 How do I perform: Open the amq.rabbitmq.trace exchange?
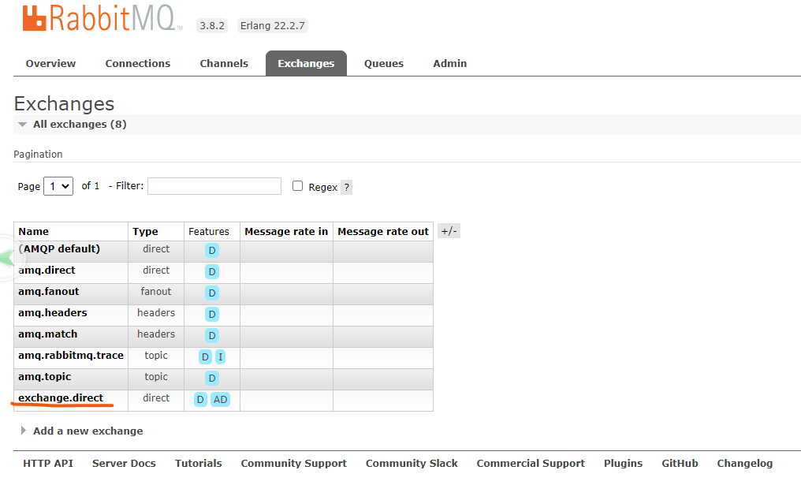click(71, 356)
